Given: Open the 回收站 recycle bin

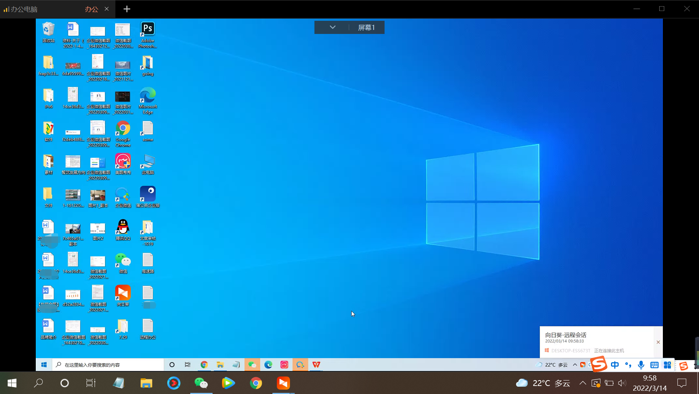Looking at the screenshot, I should click(48, 30).
